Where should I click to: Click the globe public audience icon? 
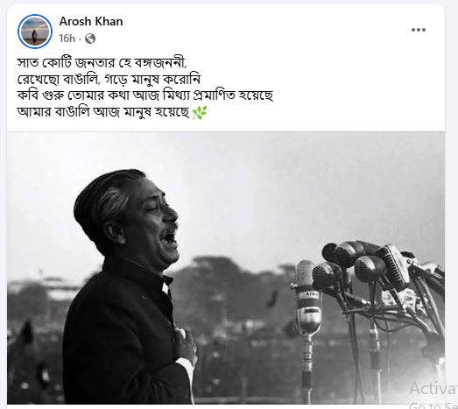point(90,39)
